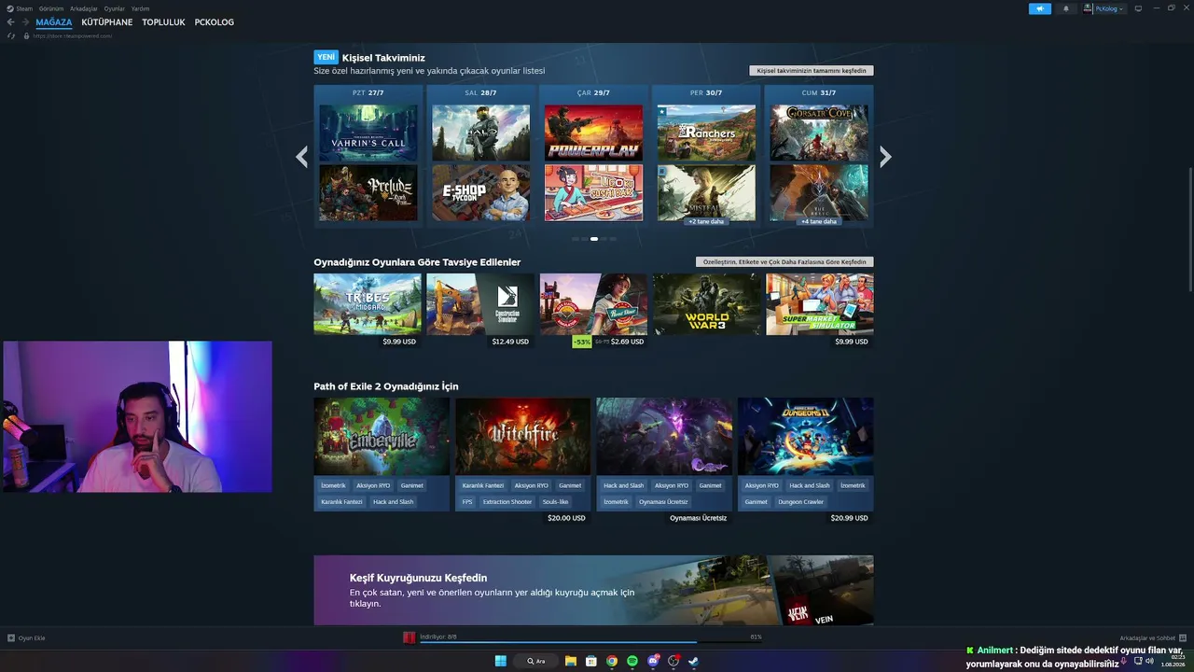Switch to the TOPLULUK tab
Viewport: 1194px width, 672px height.
(x=164, y=22)
